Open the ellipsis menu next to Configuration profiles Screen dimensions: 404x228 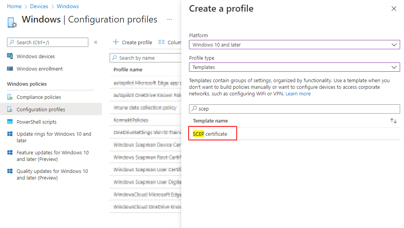(x=169, y=20)
